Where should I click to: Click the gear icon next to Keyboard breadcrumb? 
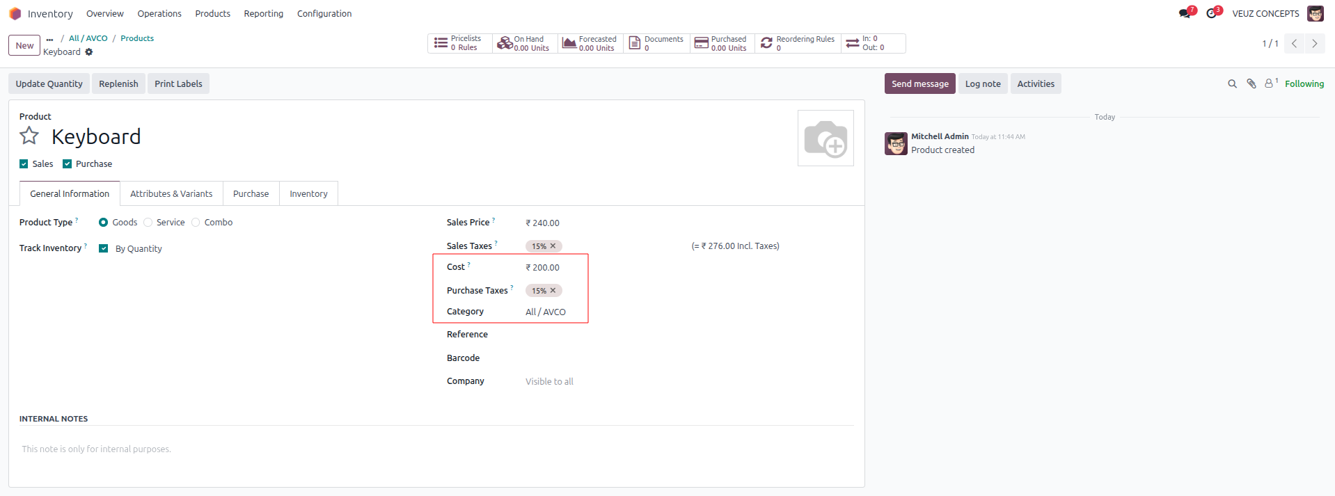pyautogui.click(x=89, y=52)
